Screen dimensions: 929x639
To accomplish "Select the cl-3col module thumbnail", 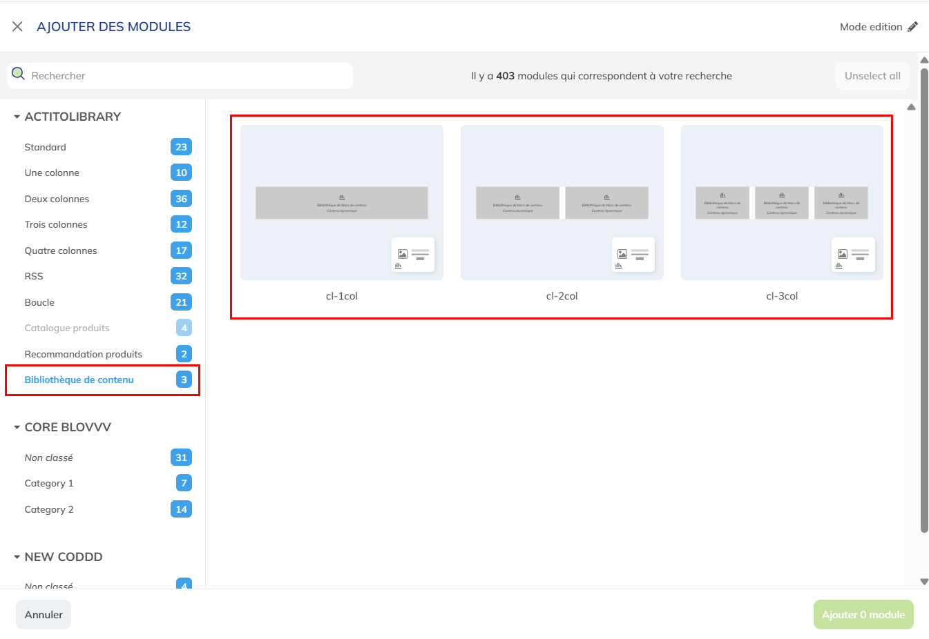I will point(782,202).
